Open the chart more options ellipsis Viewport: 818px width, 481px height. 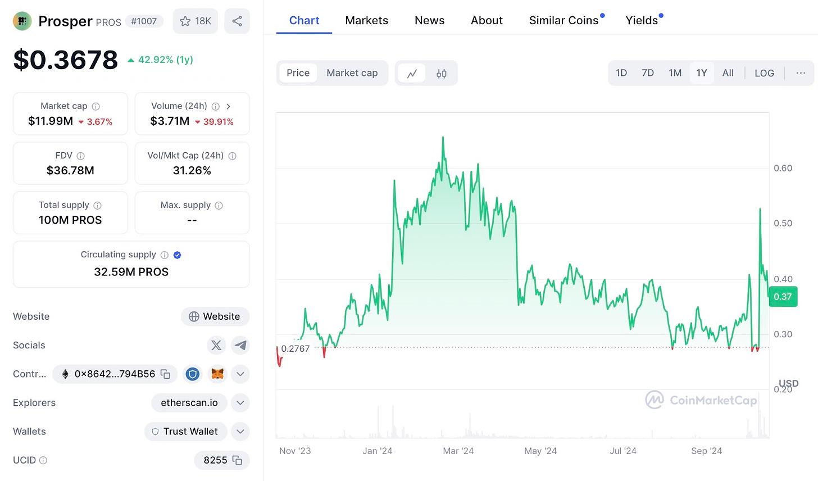pyautogui.click(x=801, y=73)
